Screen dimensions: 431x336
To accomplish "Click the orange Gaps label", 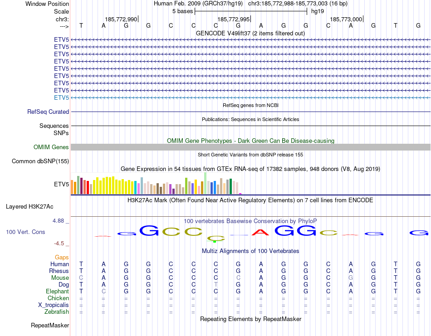I will pos(62,258).
